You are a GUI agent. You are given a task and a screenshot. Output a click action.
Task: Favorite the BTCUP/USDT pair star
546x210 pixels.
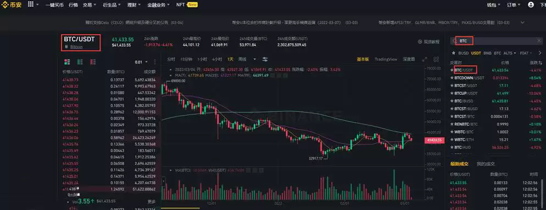[452, 93]
